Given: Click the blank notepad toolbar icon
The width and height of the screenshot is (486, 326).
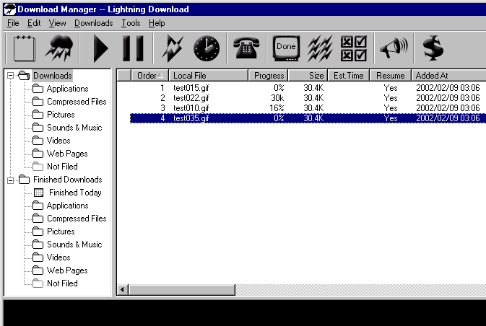Looking at the screenshot, I should [24, 48].
